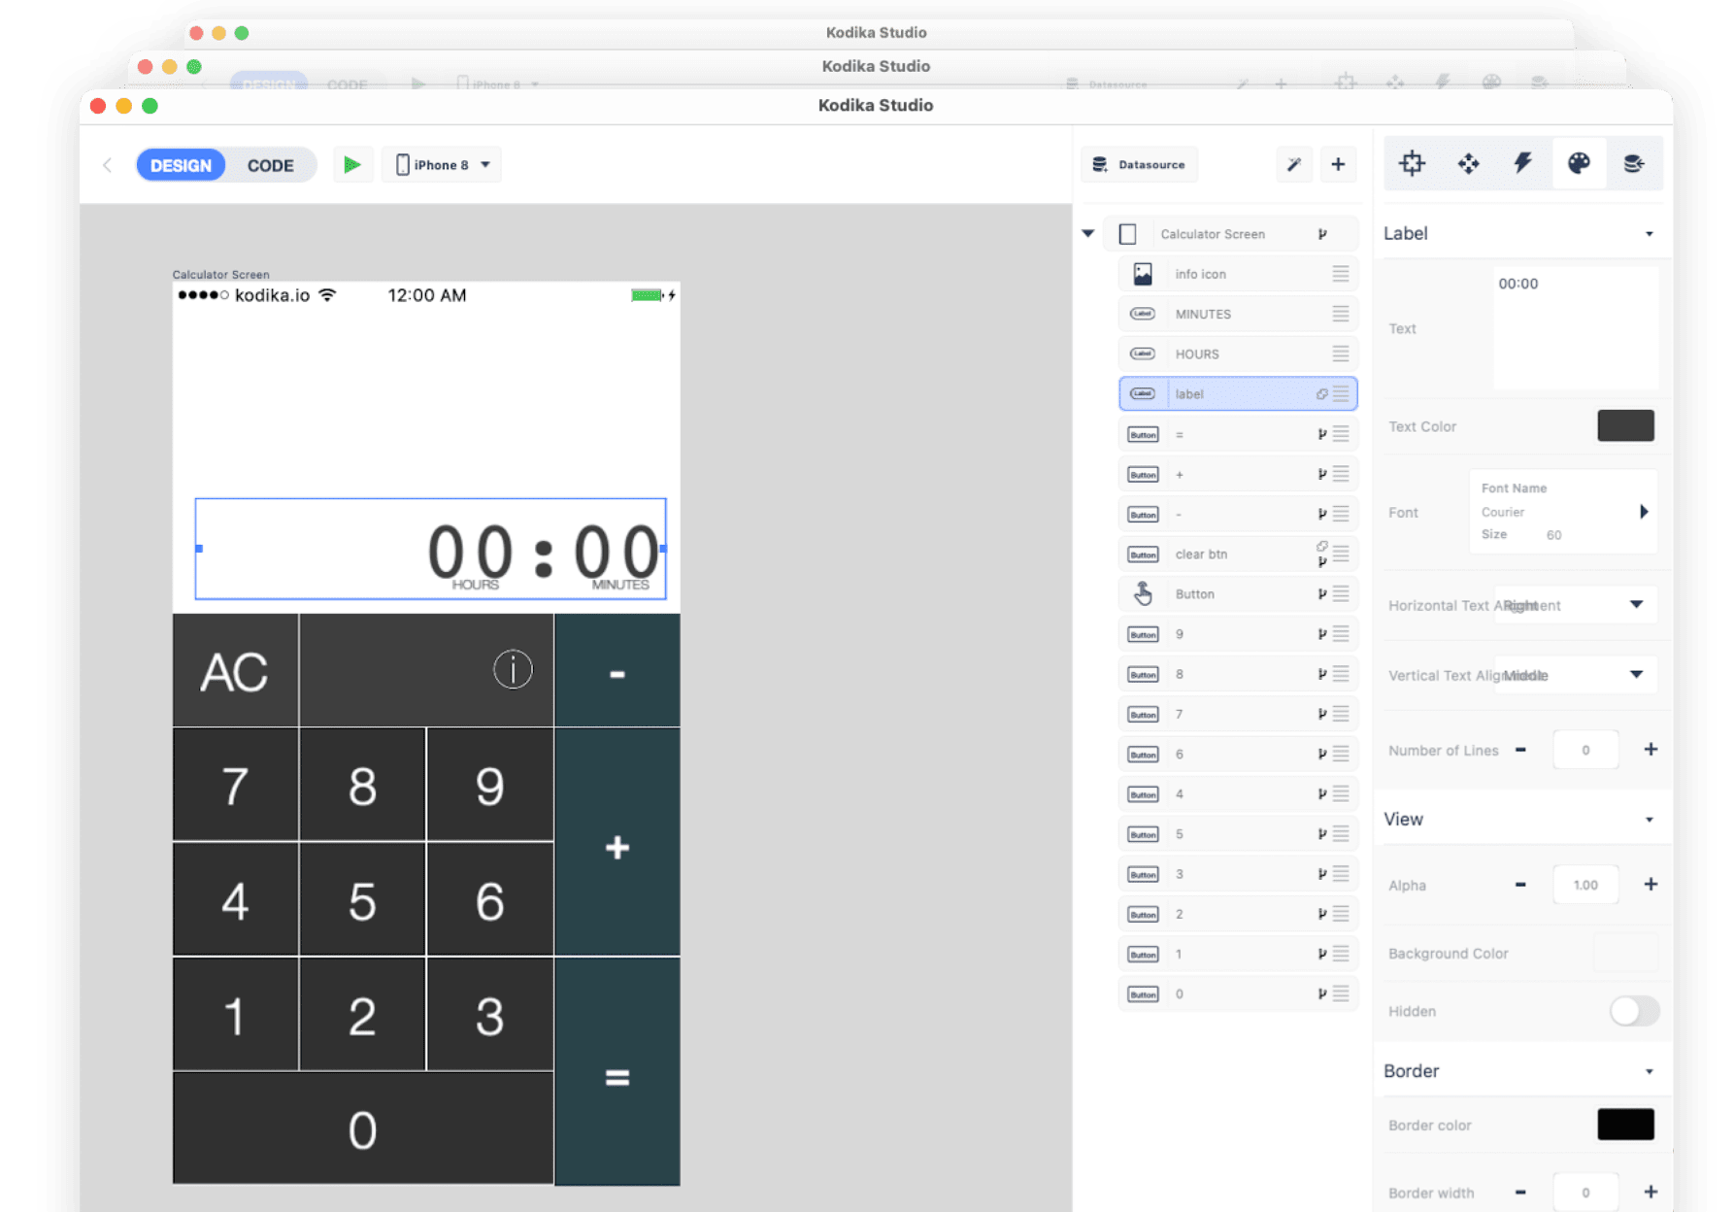Click the branch icon on clear btn row
The height and width of the screenshot is (1212, 1734).
pyautogui.click(x=1321, y=561)
